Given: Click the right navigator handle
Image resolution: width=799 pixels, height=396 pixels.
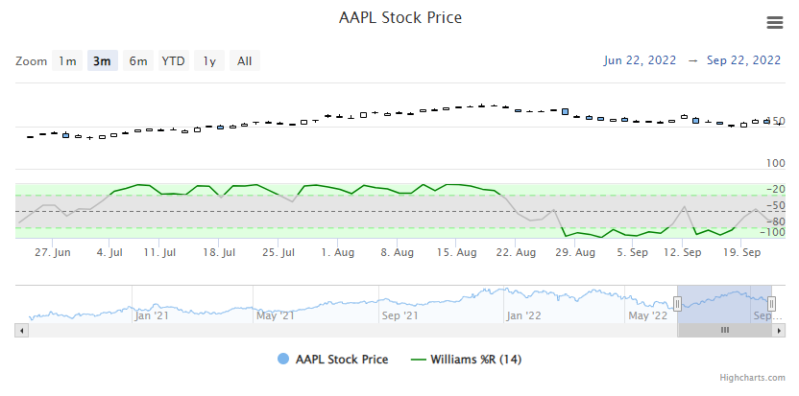Looking at the screenshot, I should click(771, 304).
